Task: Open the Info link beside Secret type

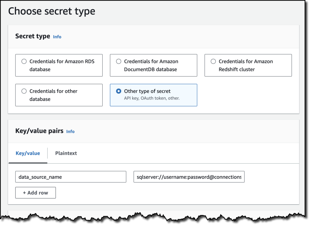Action: [57, 37]
